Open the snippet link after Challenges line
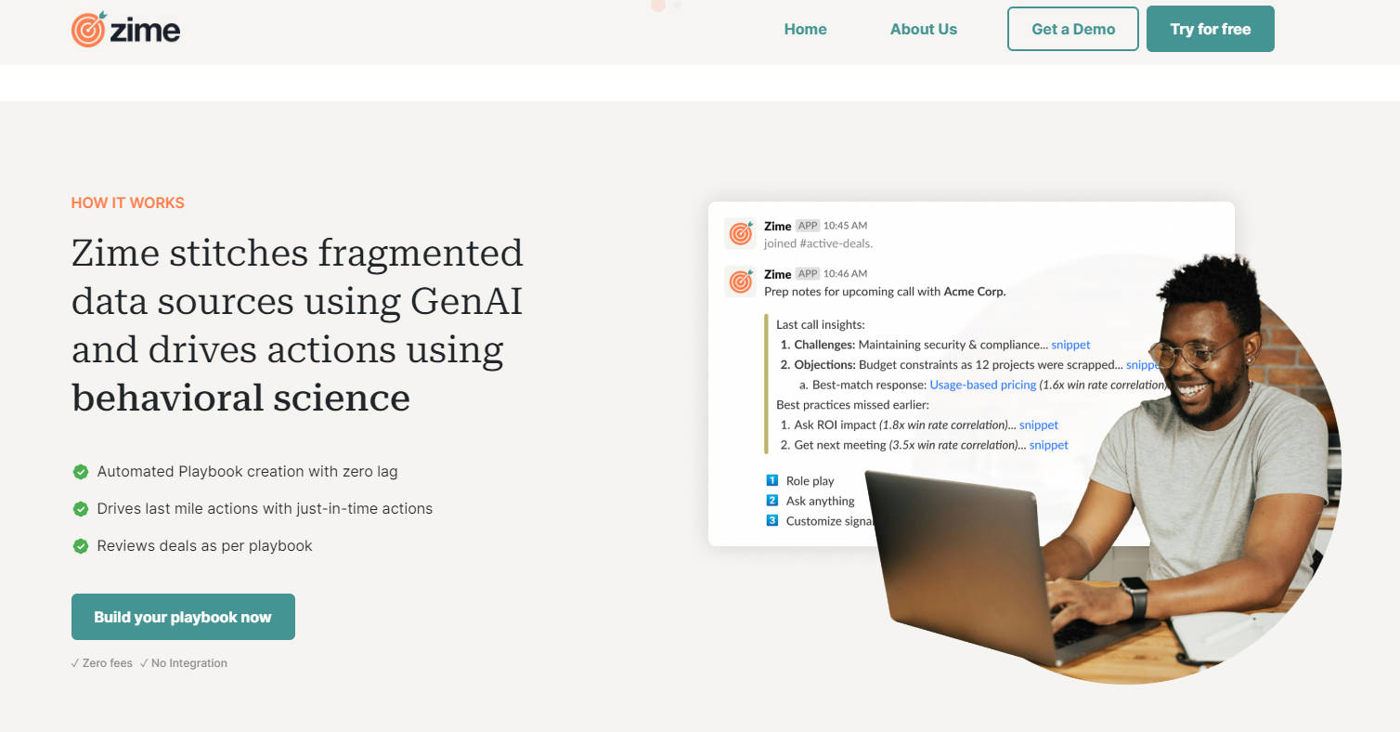Image resolution: width=1400 pixels, height=732 pixels. tap(1070, 345)
